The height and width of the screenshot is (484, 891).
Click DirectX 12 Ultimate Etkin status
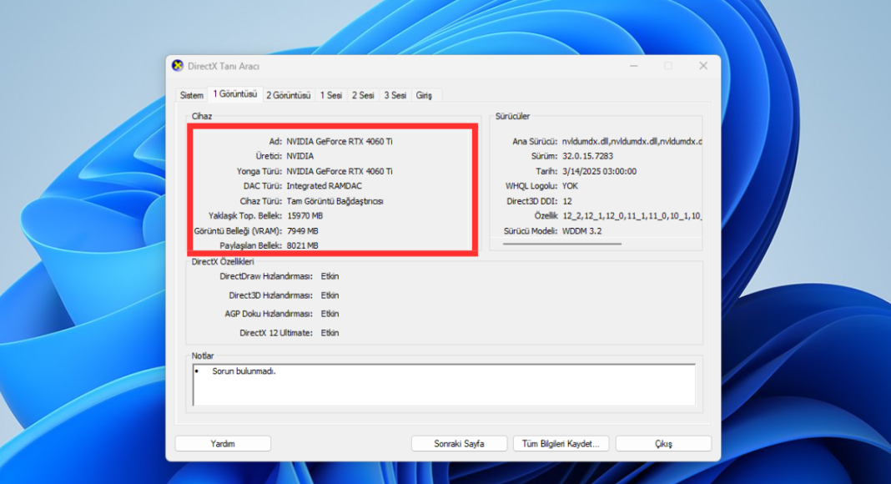coord(330,333)
